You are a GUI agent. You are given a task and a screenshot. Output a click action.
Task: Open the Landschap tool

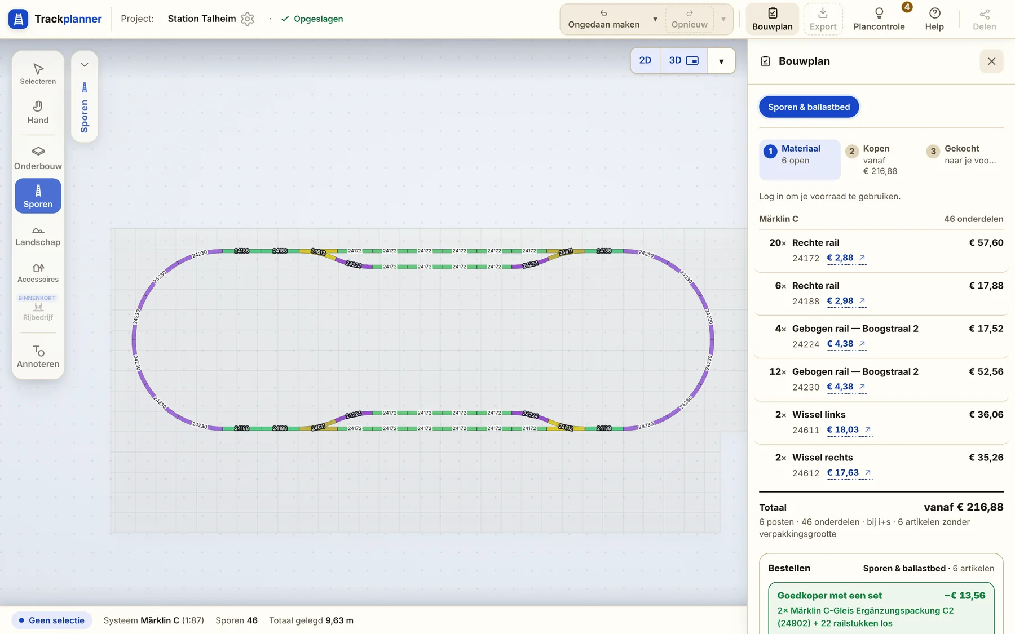point(38,236)
